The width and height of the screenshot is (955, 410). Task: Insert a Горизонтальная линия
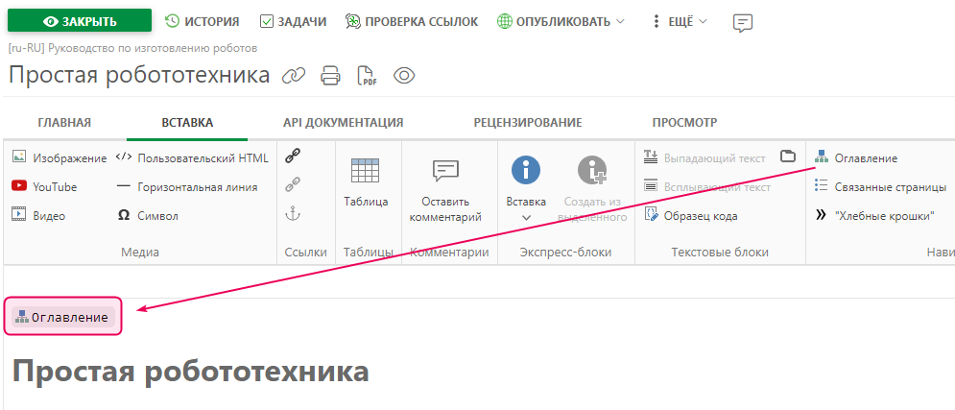pyautogui.click(x=186, y=186)
